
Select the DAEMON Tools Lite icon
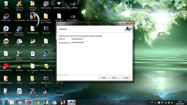point(6,31)
